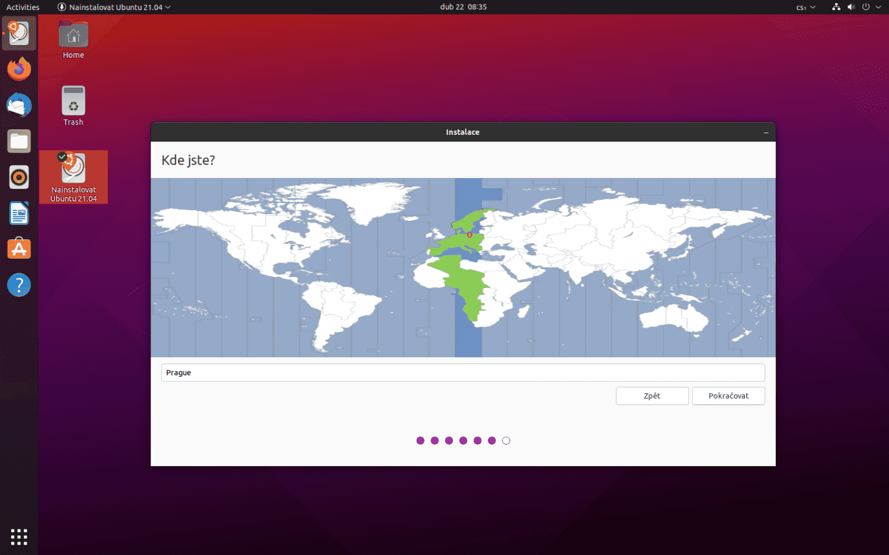The width and height of the screenshot is (889, 555).
Task: Start the Rhythmbox music player
Action: point(18,177)
